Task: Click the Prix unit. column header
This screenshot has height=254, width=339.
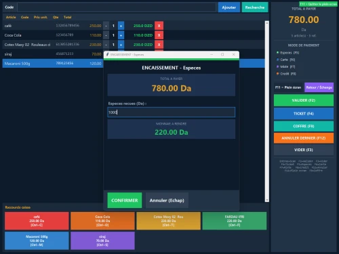Action: [41, 17]
